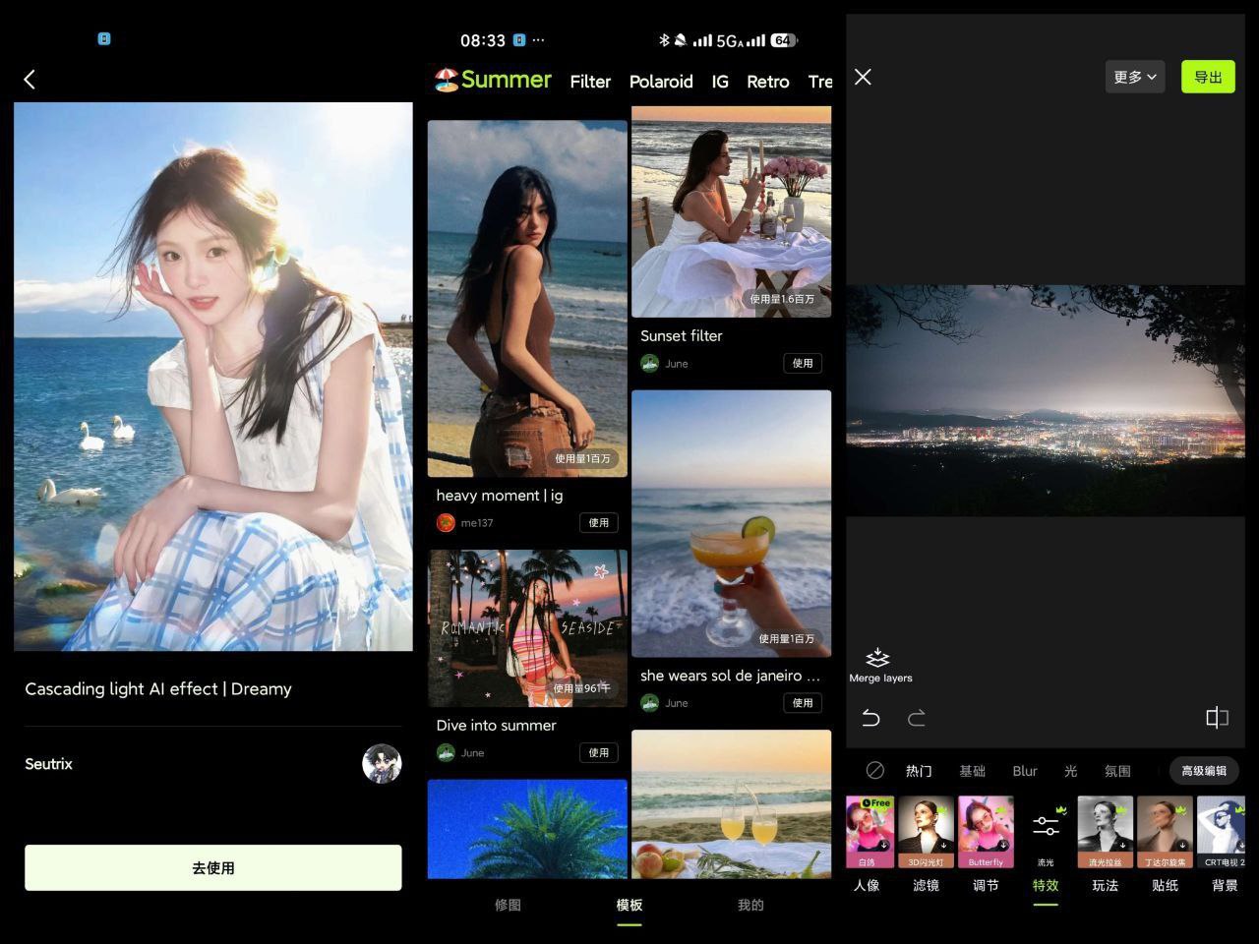Tap the Seutrix creator avatar
1259x944 pixels.
[x=382, y=764]
